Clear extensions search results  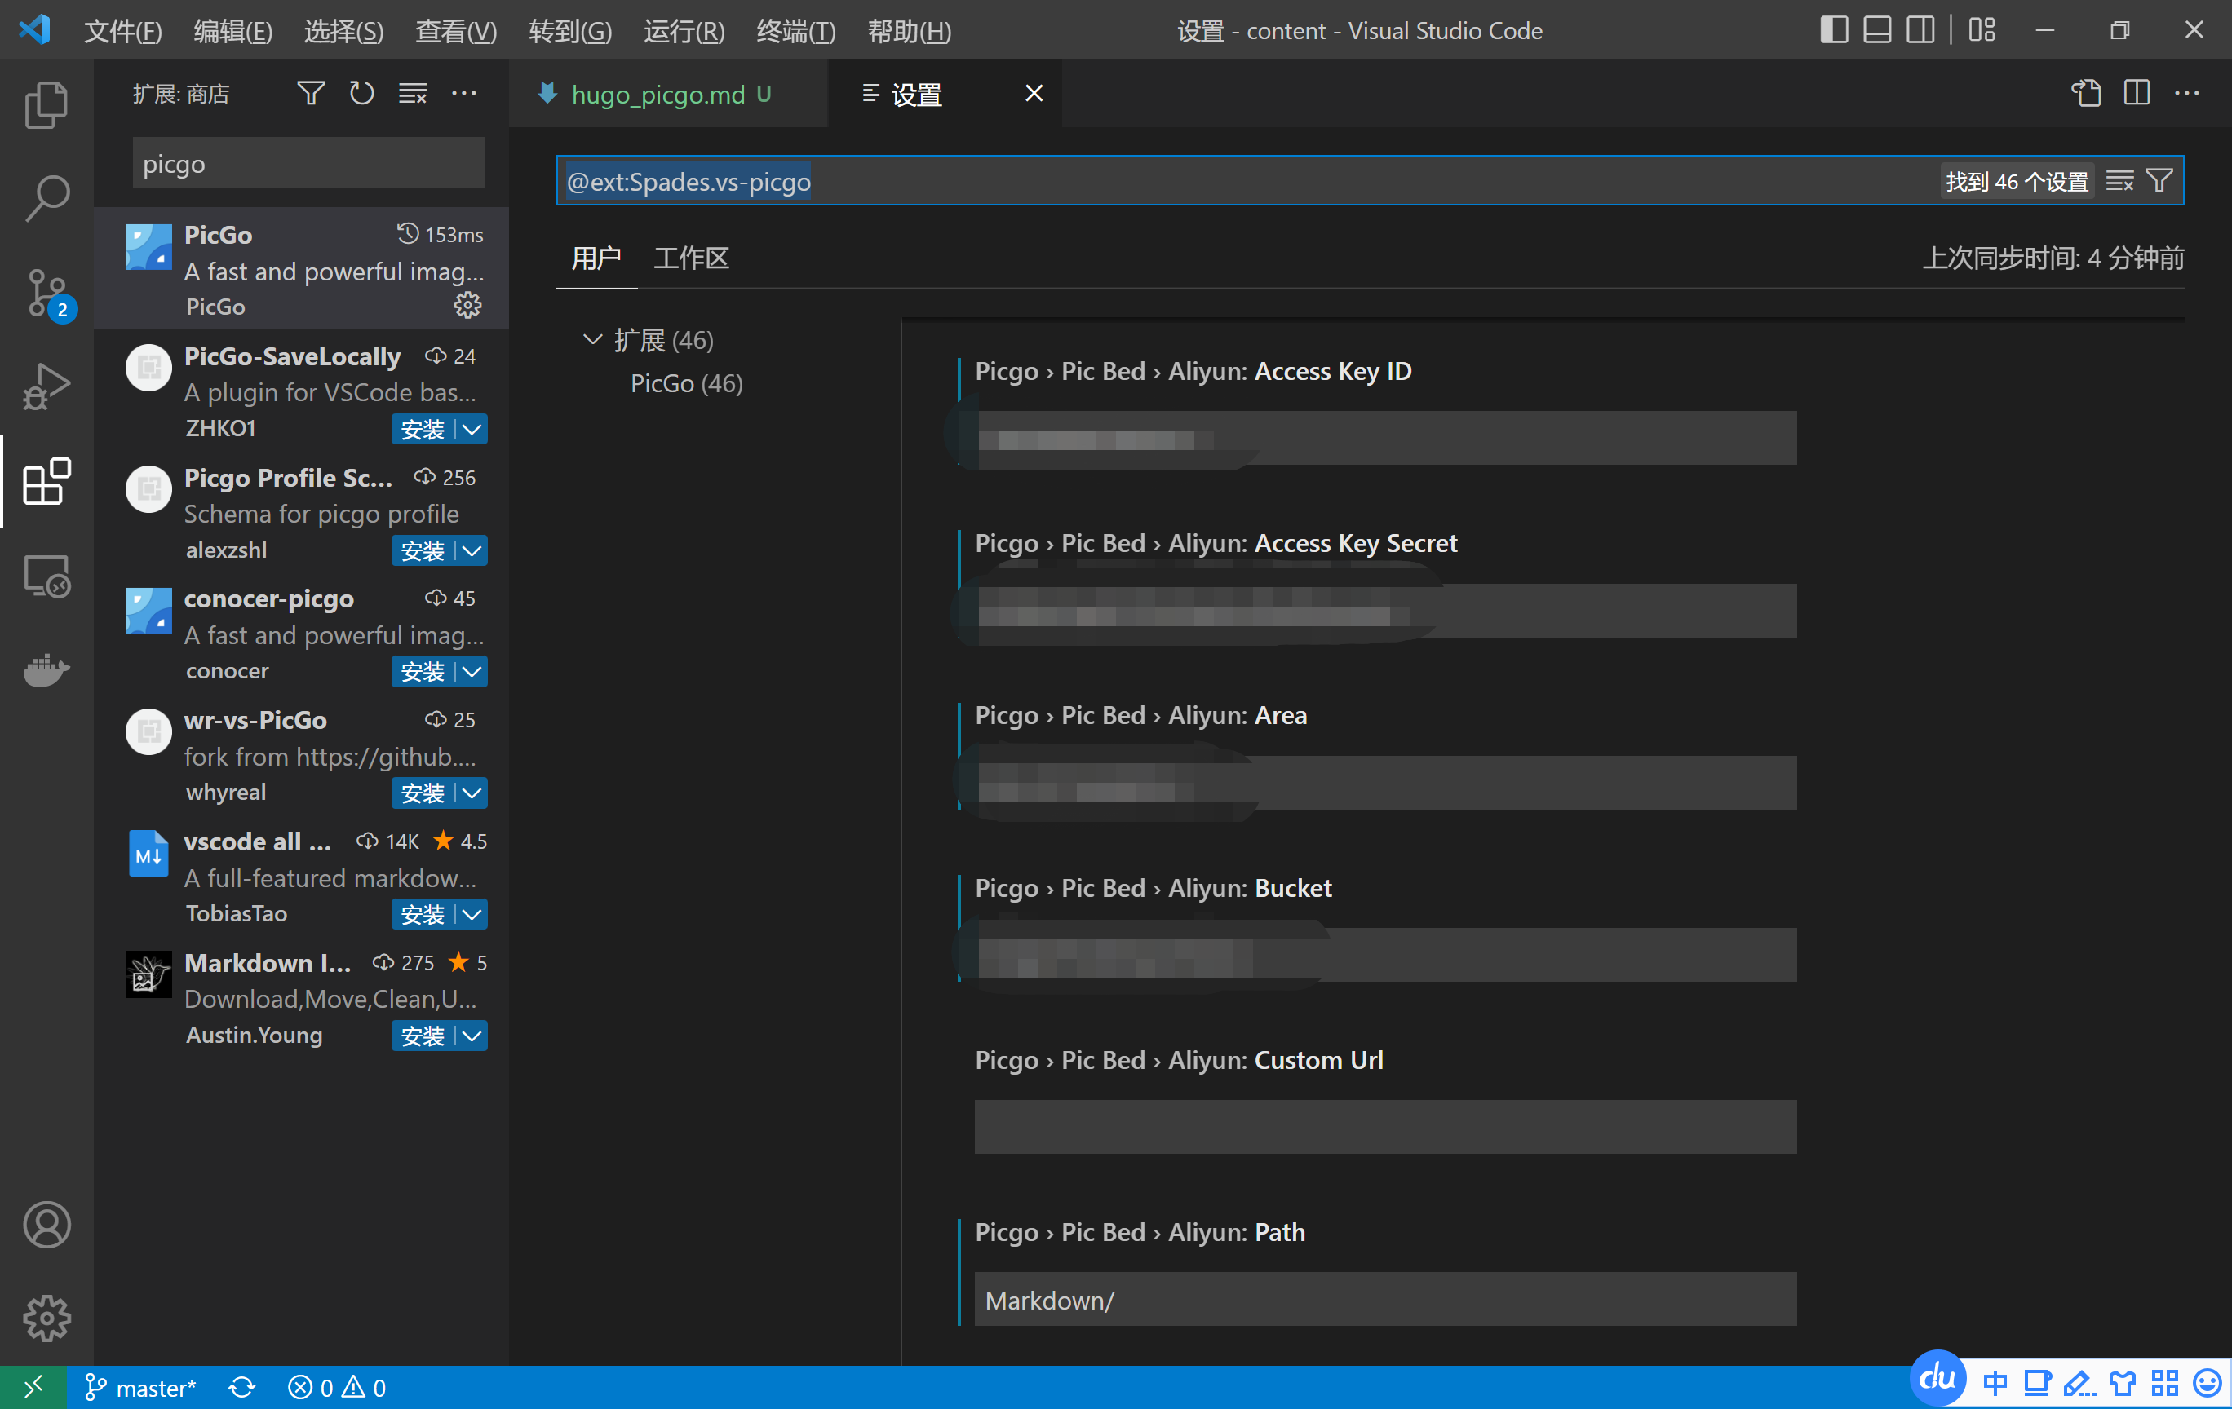pos(413,94)
